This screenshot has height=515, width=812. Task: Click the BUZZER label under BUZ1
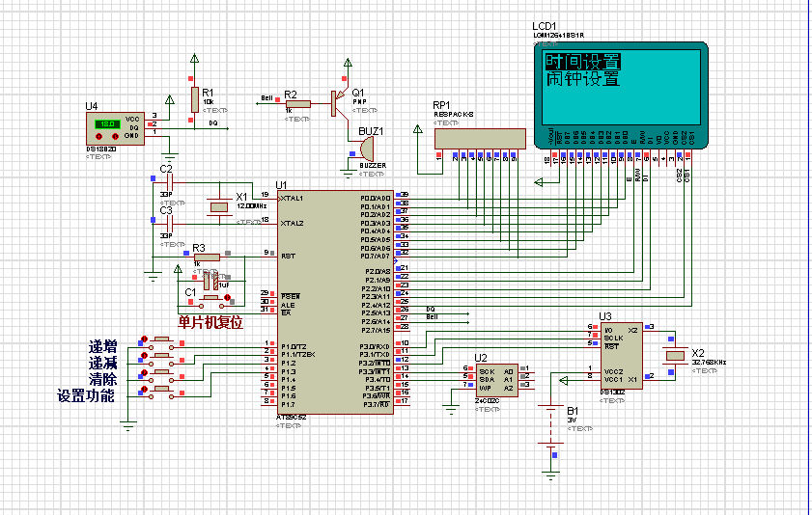pyautogui.click(x=373, y=166)
